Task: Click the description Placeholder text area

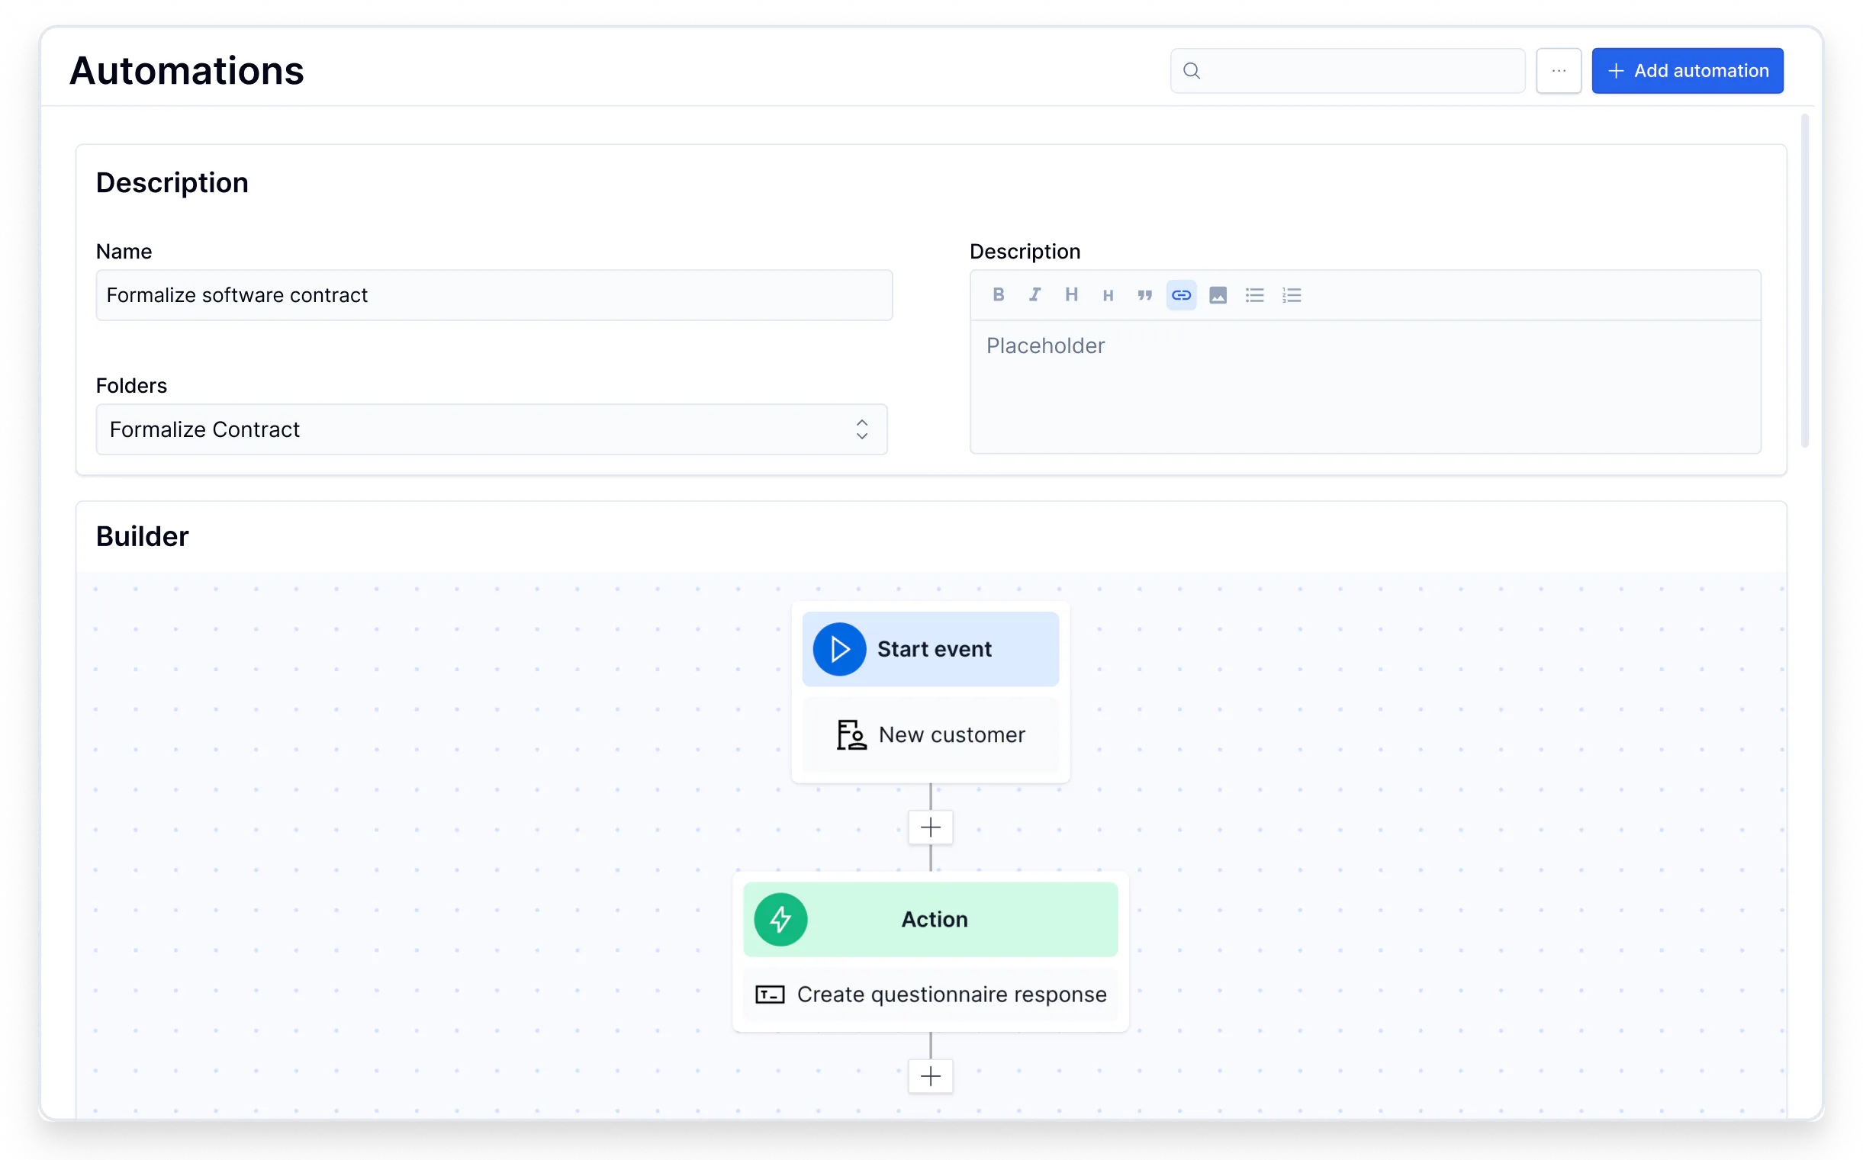Action: (x=1365, y=387)
